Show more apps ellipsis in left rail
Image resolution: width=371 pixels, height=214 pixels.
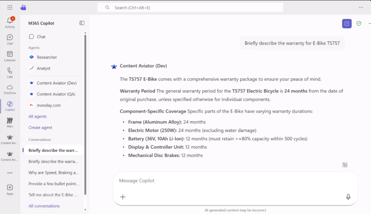[10, 173]
